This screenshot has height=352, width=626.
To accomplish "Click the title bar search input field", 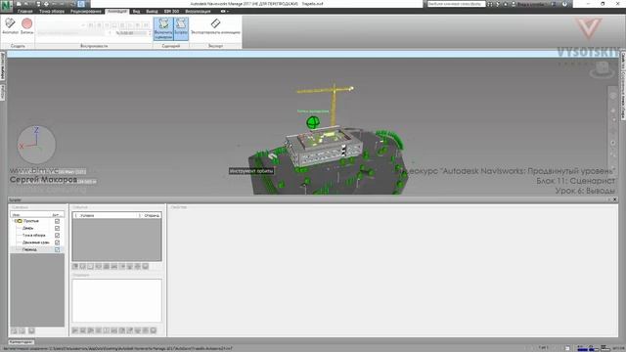I will pos(456,4).
